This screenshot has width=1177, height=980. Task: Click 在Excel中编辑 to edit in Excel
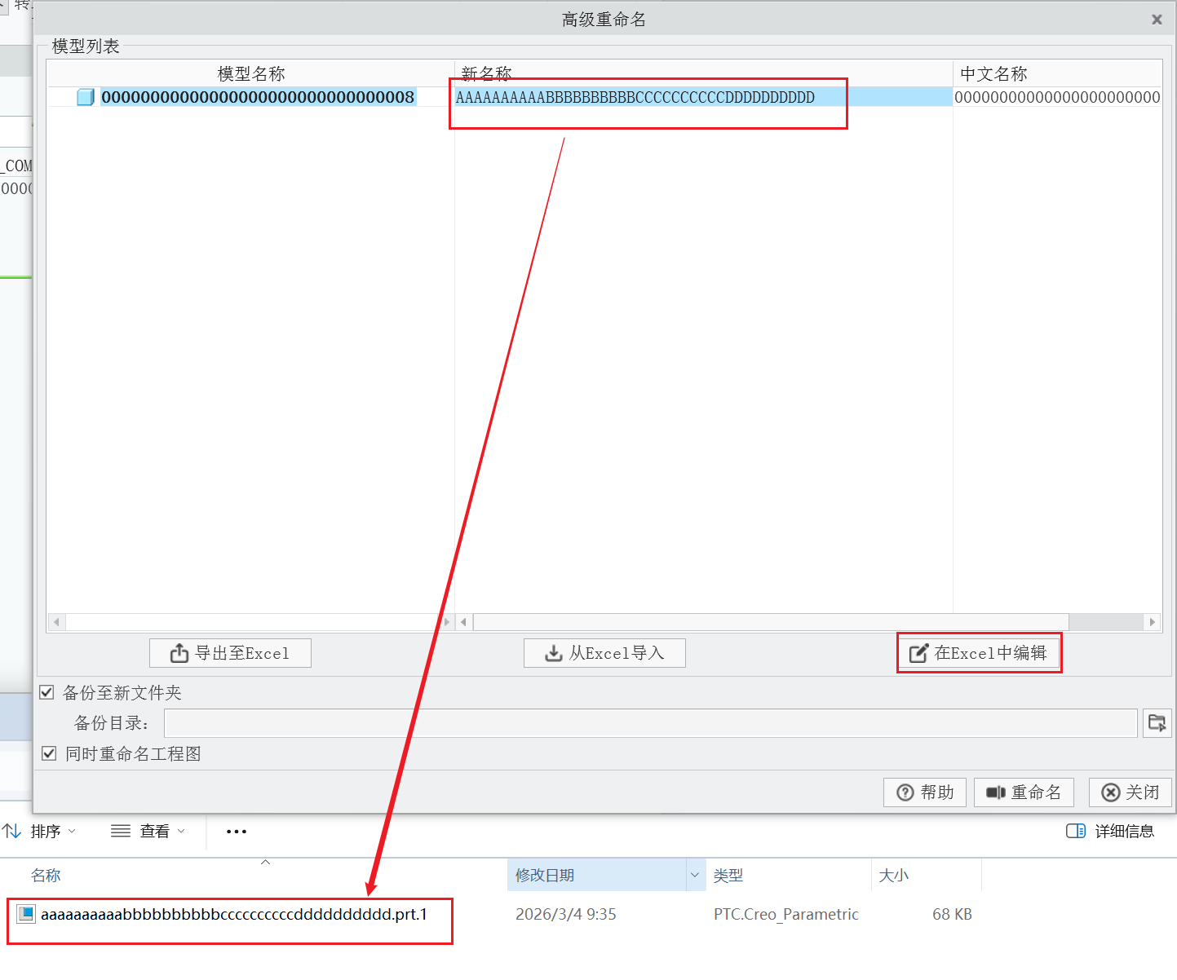(x=979, y=653)
